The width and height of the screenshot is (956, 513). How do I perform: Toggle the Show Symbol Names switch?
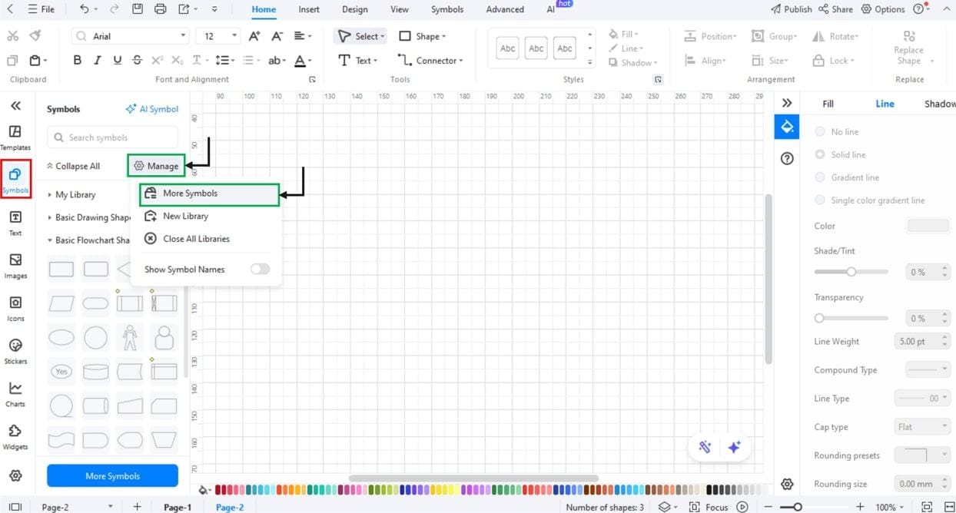[x=261, y=270]
